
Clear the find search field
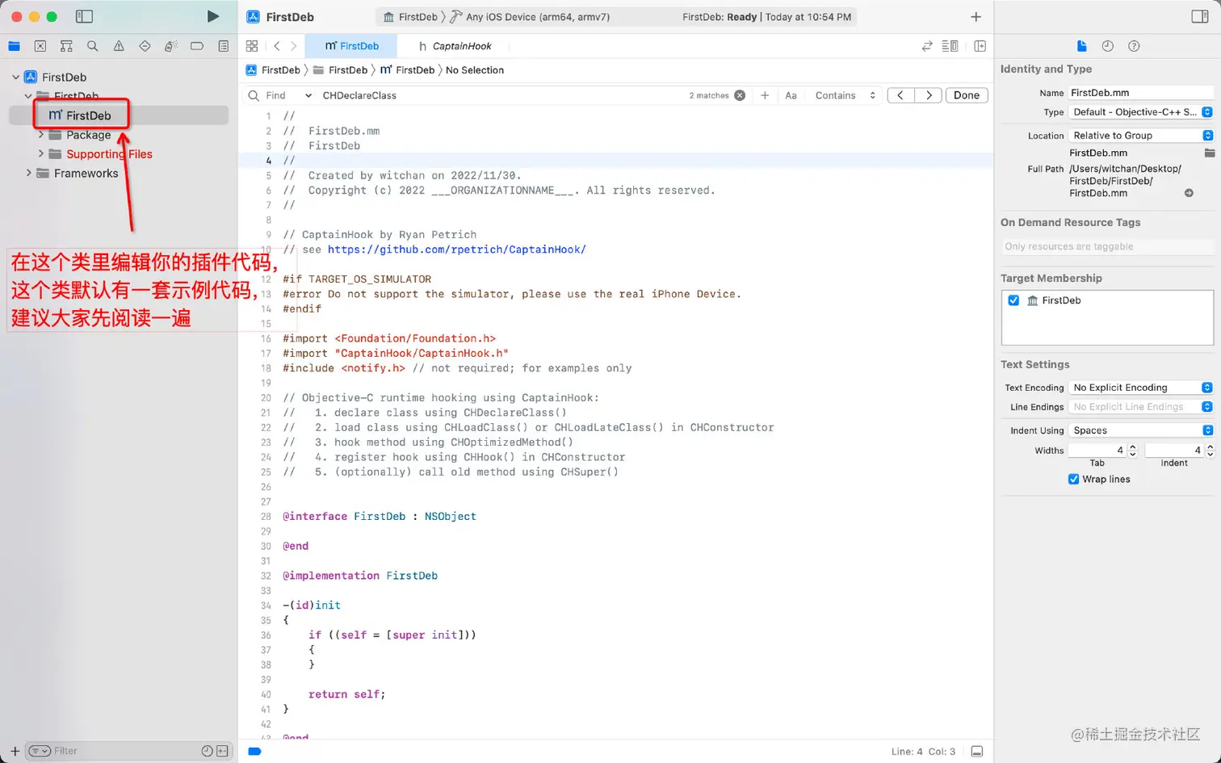point(740,95)
